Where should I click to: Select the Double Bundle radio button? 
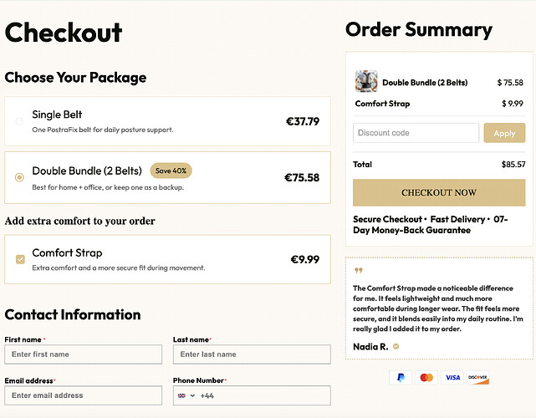point(19,177)
